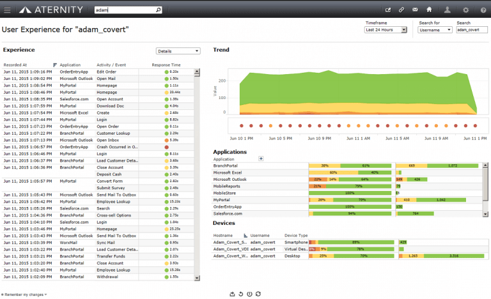Click the Sync Mail activity row

pos(98,243)
